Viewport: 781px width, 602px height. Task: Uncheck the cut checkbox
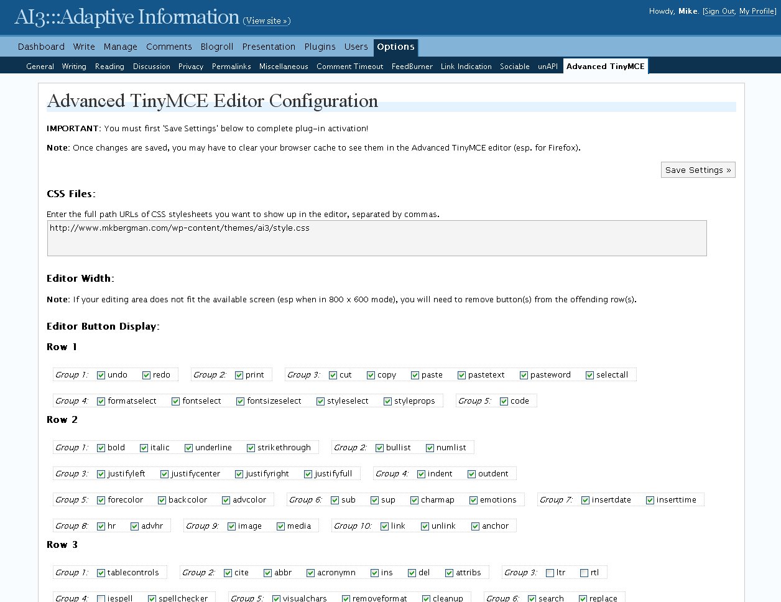[333, 375]
